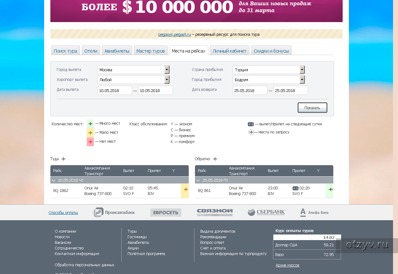Click the Alfa-Bank payment logo

point(314,212)
